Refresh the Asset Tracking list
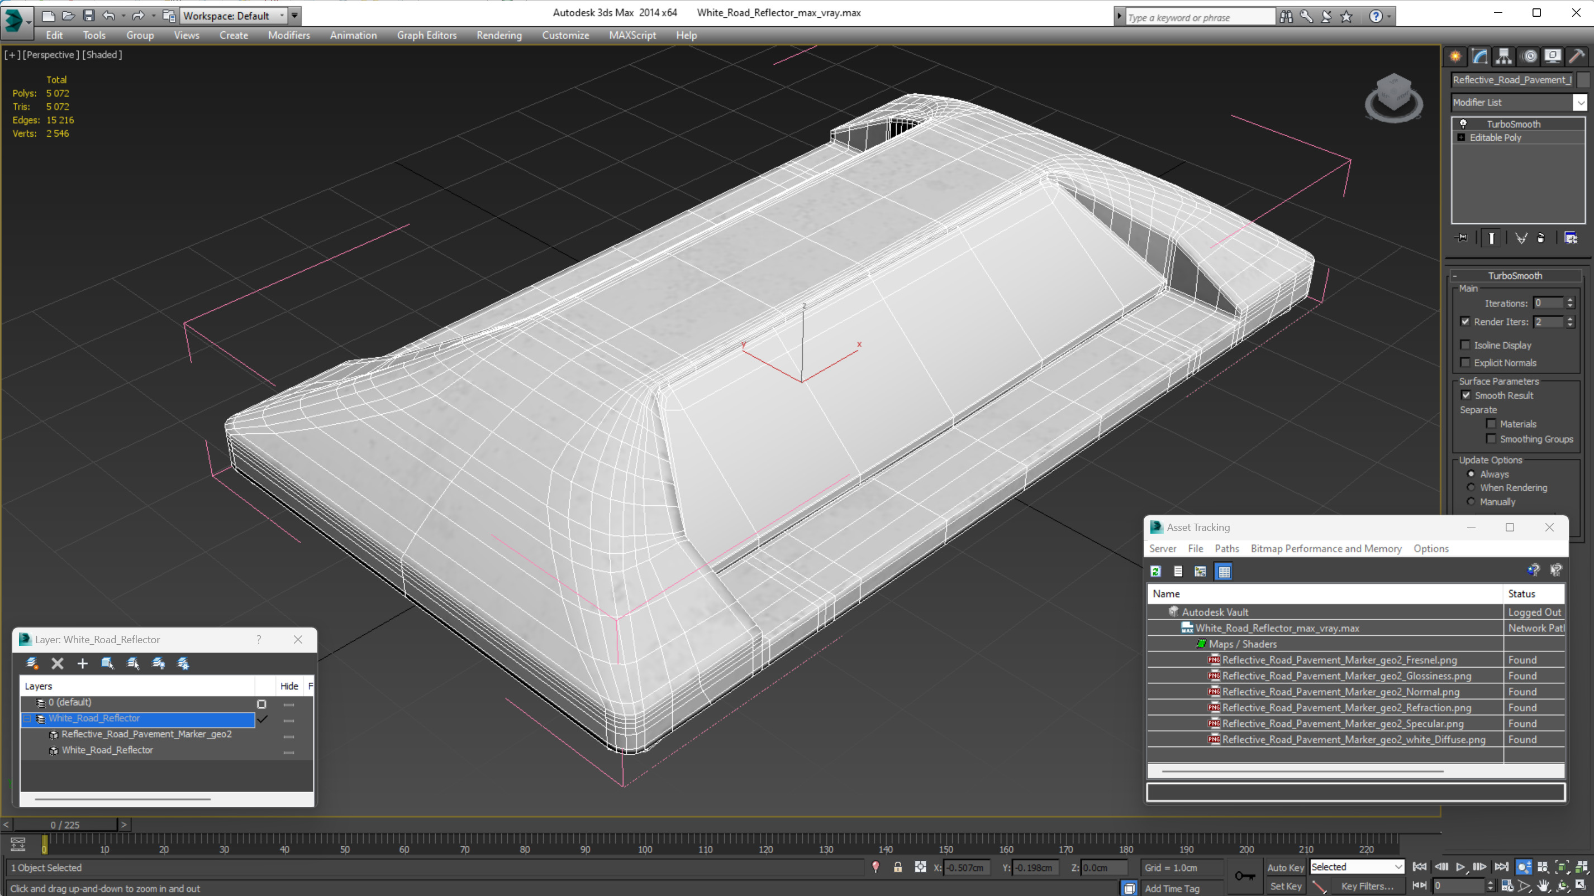 coord(1155,571)
